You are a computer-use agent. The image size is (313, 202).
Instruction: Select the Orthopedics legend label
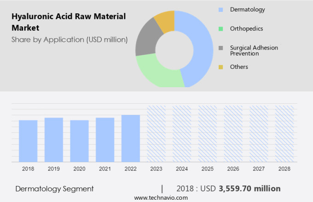pos(247,29)
